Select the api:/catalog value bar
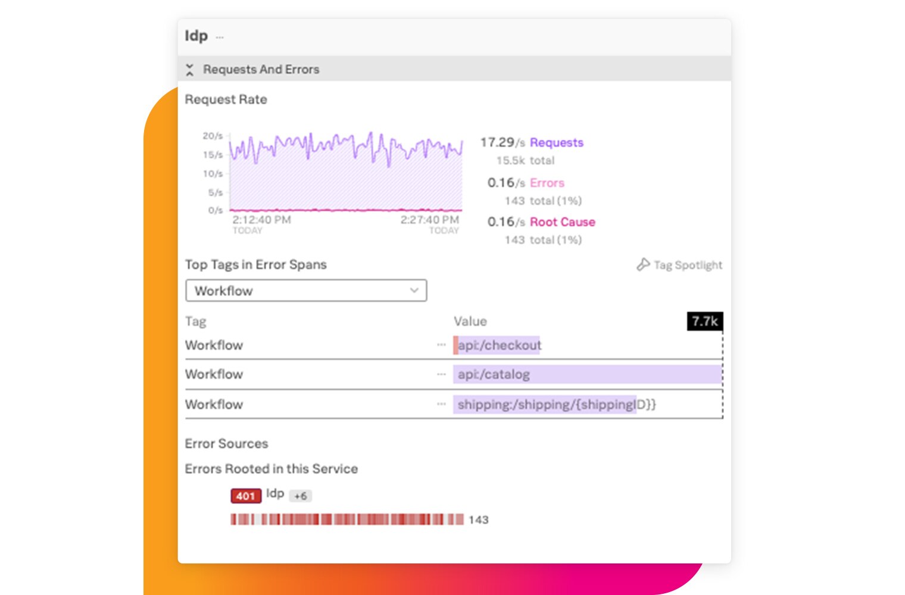 click(586, 374)
